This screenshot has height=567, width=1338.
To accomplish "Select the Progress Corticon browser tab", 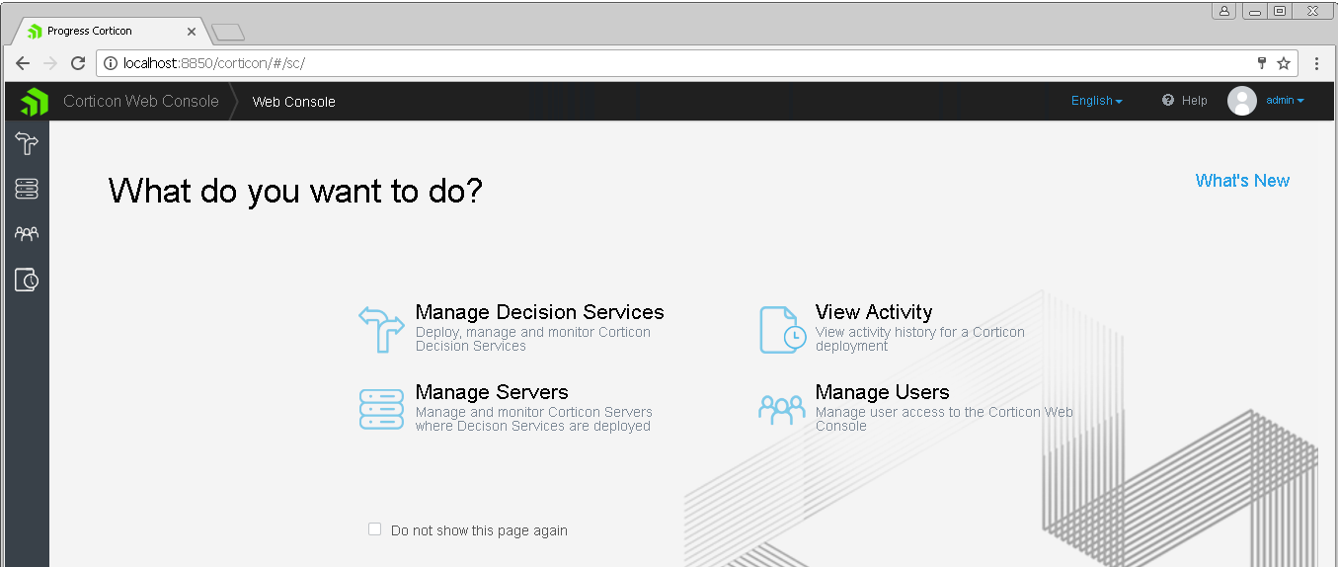I will point(104,32).
